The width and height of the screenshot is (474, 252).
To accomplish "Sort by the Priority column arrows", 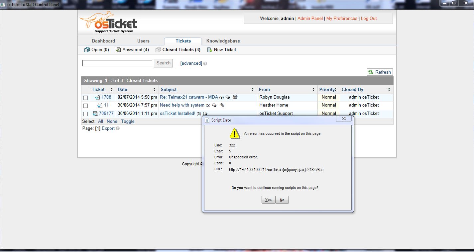I will 336,89.
